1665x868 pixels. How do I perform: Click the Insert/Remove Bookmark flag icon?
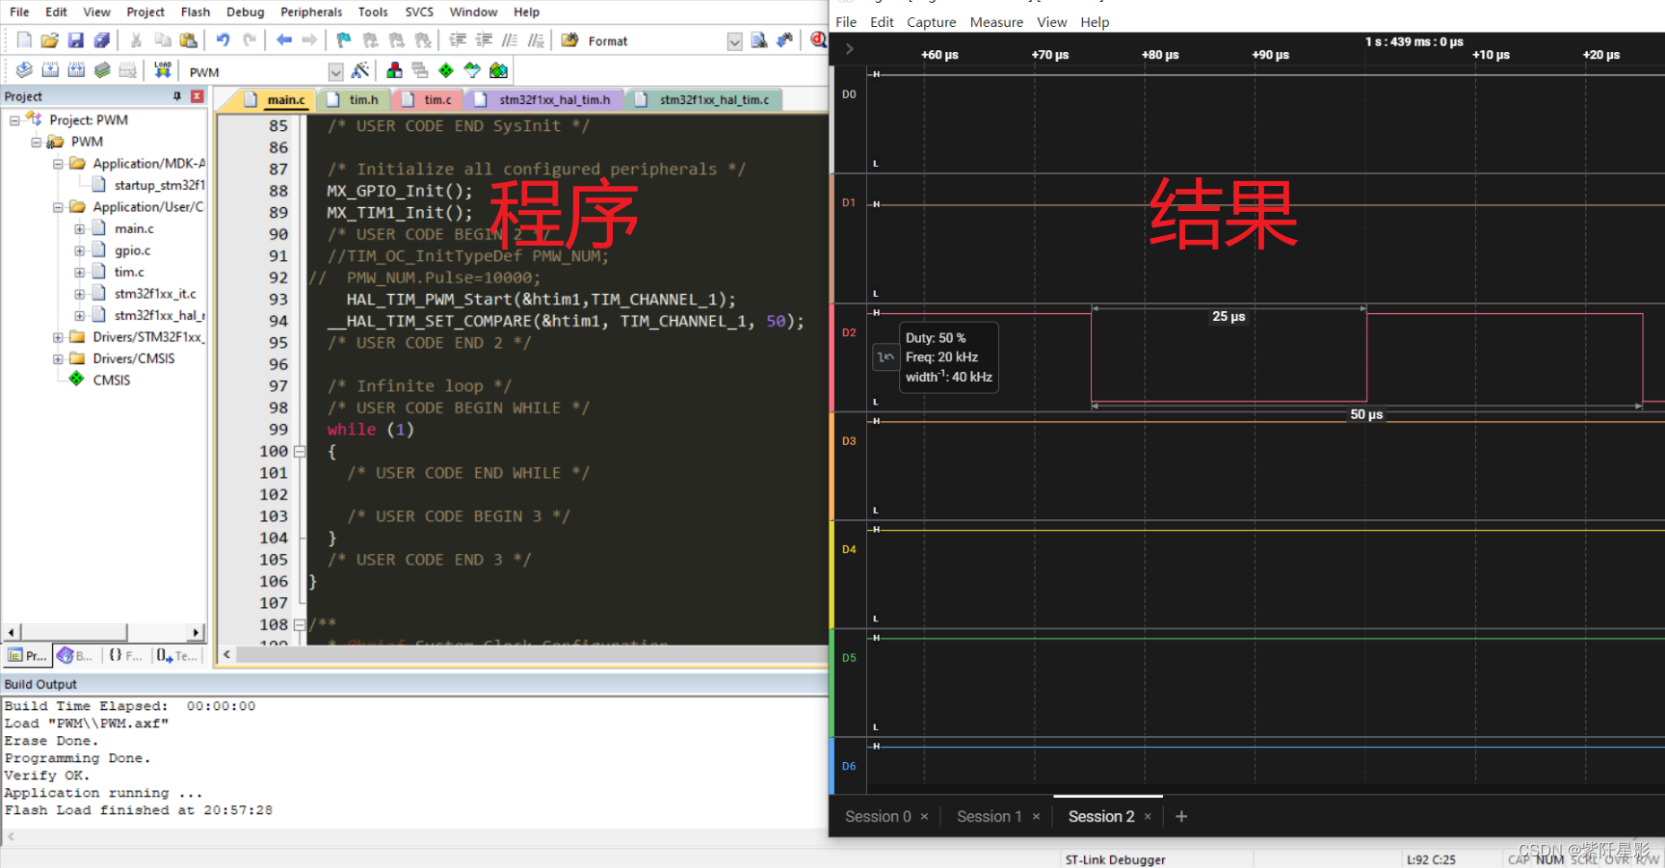click(343, 39)
